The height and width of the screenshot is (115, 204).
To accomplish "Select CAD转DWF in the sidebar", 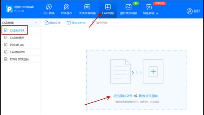I will pyautogui.click(x=20, y=52).
